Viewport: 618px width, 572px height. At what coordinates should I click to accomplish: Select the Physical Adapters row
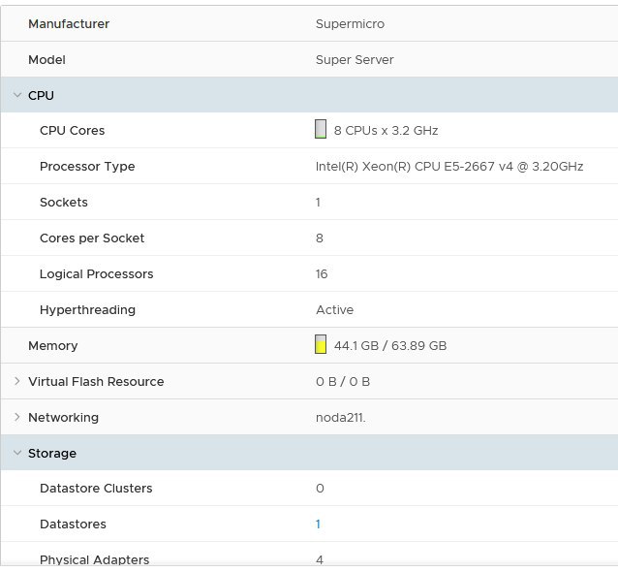[x=309, y=556]
